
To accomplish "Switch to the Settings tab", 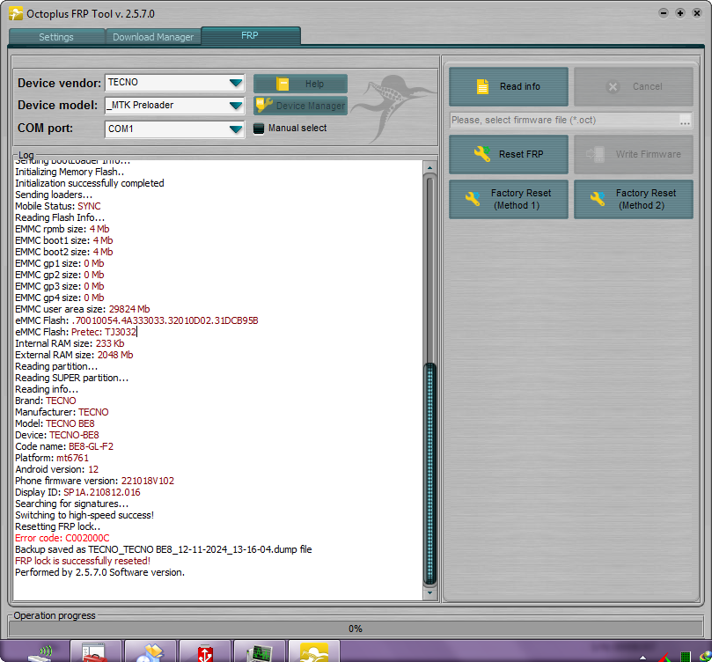I will 56,37.
